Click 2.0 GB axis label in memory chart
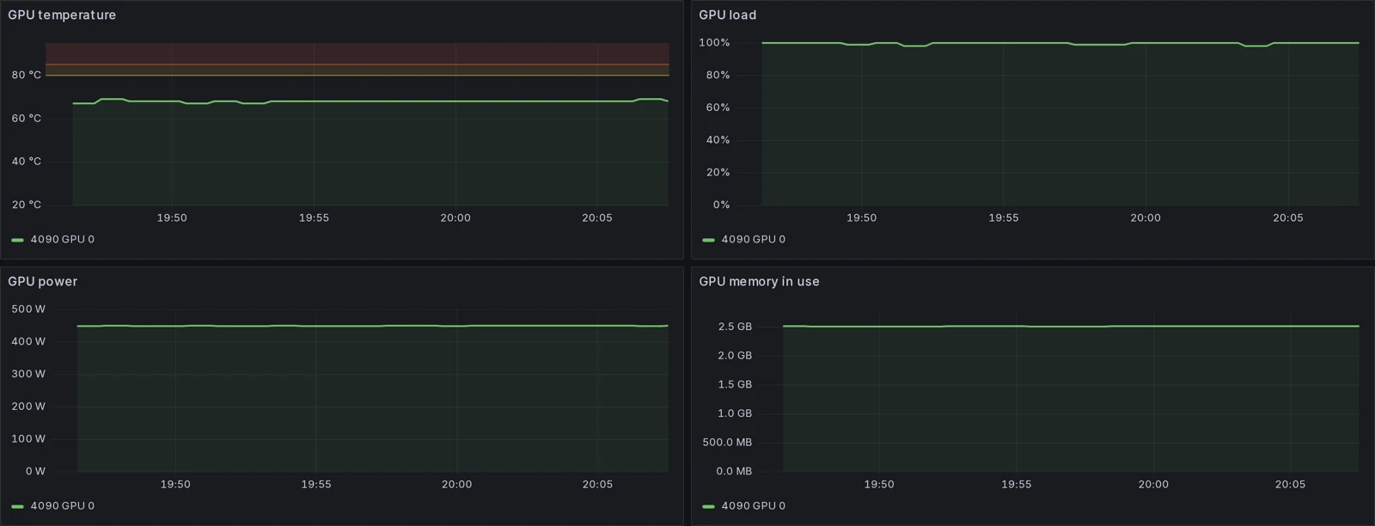This screenshot has height=526, width=1375. (735, 356)
